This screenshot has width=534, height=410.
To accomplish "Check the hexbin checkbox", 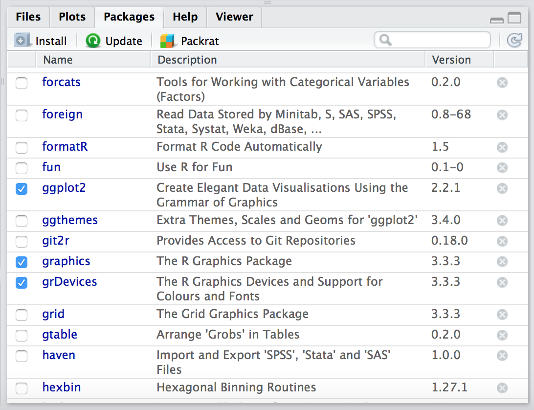I will coord(22,388).
